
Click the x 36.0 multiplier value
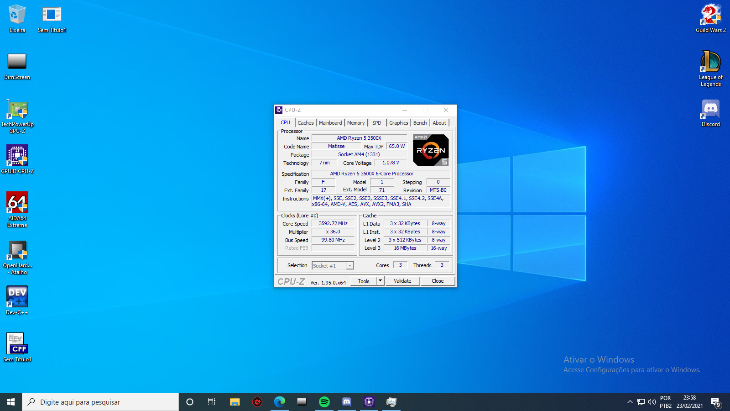point(333,232)
